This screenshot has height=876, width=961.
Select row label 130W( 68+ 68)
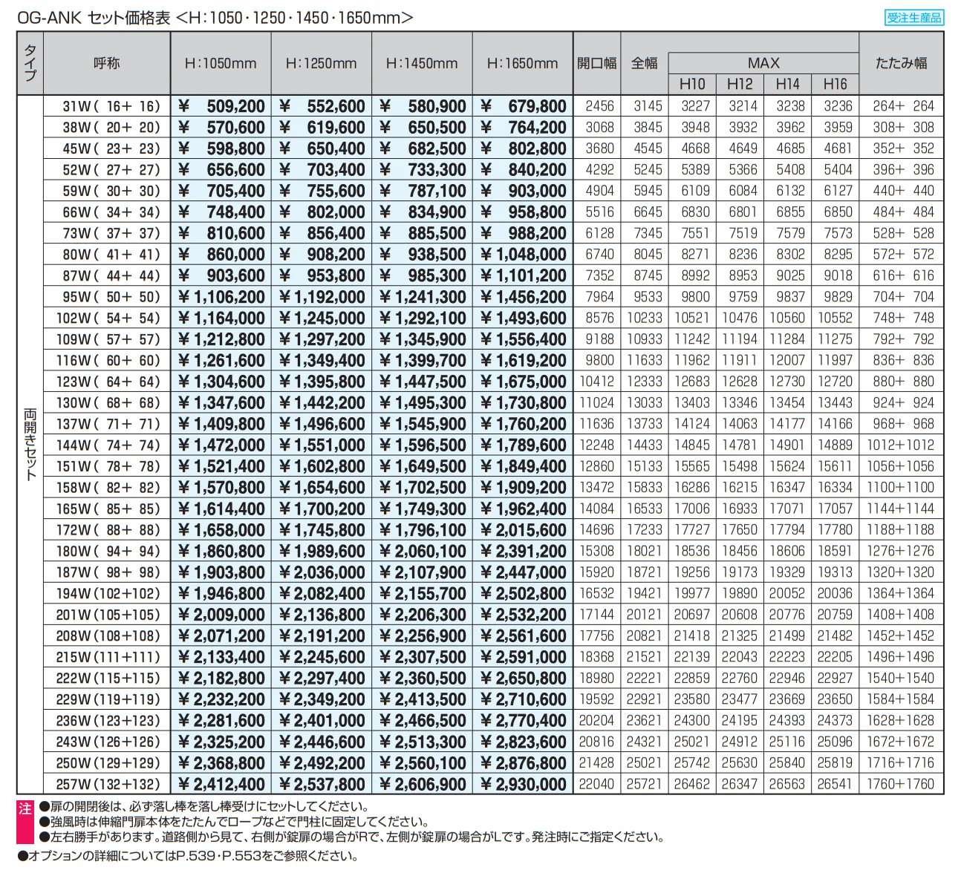tap(108, 403)
